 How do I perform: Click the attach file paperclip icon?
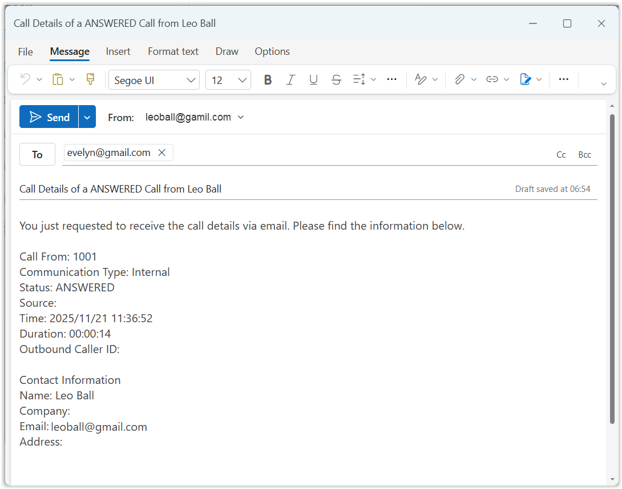click(x=459, y=79)
